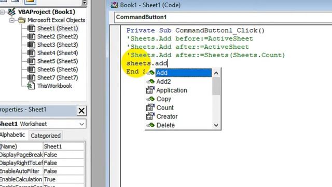The width and height of the screenshot is (332, 187).
Task: Open Sheet4 (Sheet4) in the project tree
Action: 58,53
